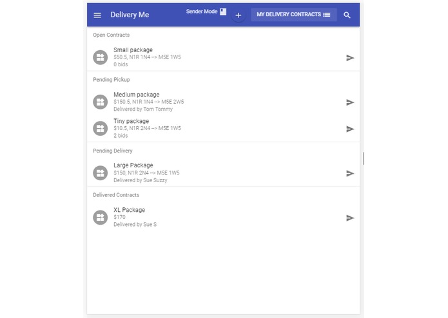Click '2 bids' under Tiny package
The image size is (448, 318).
point(121,135)
